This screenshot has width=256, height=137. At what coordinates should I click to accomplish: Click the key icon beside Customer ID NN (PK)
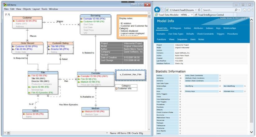(x=14, y=21)
